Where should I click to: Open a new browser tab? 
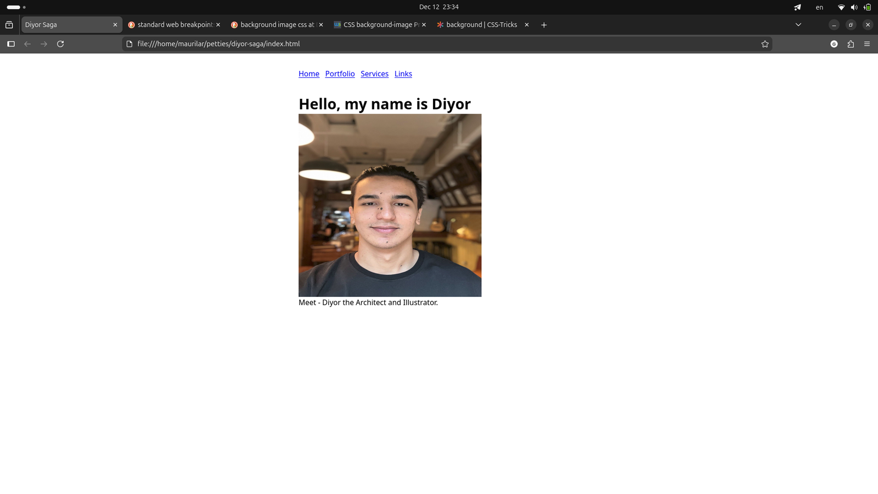[x=544, y=25]
